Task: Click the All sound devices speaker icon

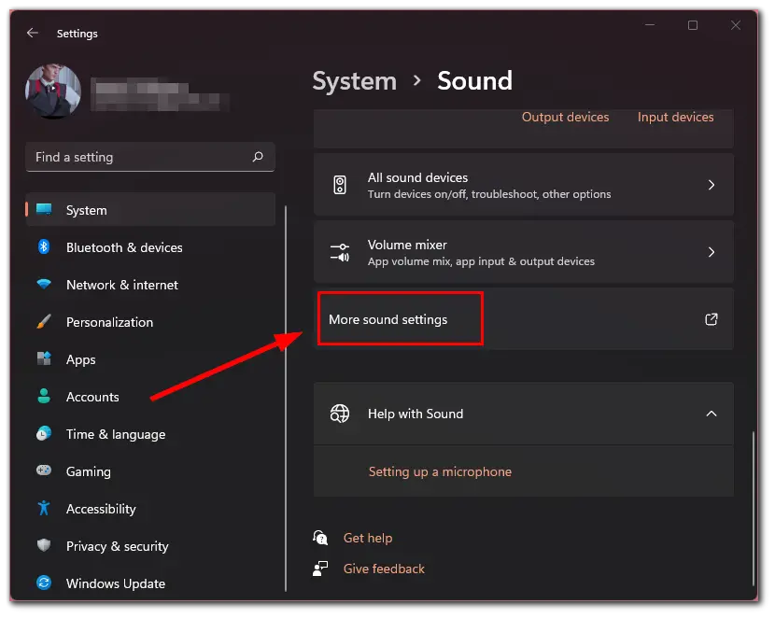Action: coord(340,185)
